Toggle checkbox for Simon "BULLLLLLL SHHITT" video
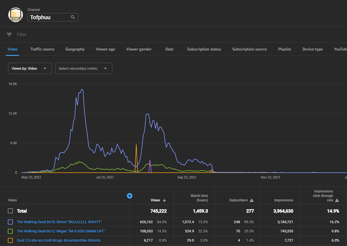347x246 pixels. click(x=10, y=222)
